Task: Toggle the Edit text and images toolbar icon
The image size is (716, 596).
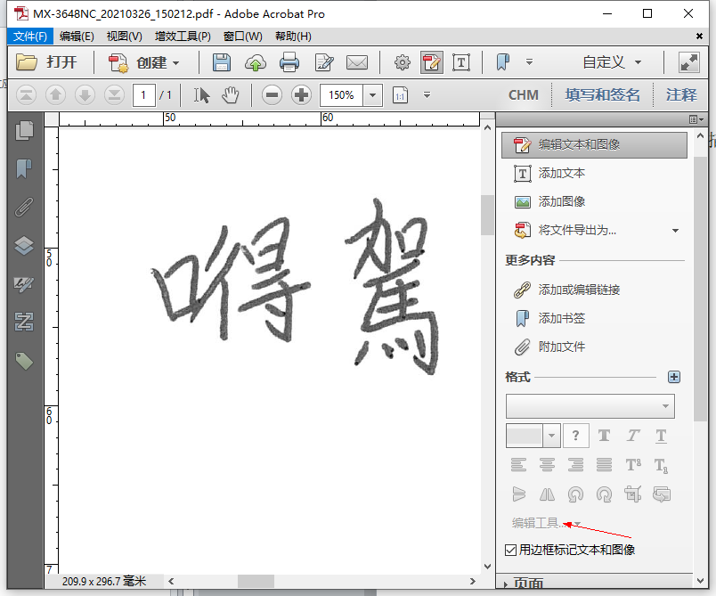Action: point(432,62)
